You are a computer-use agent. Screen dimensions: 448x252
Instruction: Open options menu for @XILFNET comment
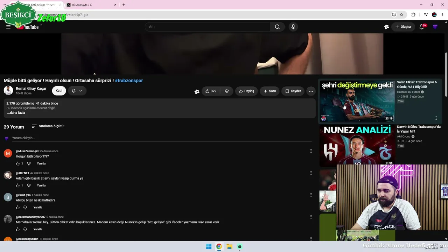pyautogui.click(x=311, y=173)
